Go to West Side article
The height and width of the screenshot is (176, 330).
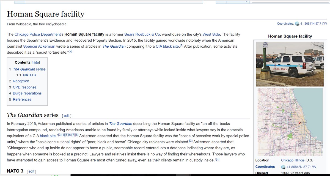coord(211,34)
